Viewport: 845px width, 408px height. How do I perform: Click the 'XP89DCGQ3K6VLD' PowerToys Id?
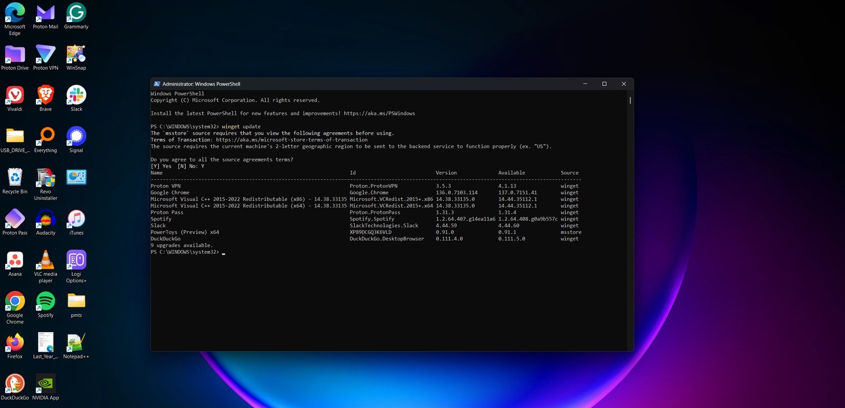point(370,232)
